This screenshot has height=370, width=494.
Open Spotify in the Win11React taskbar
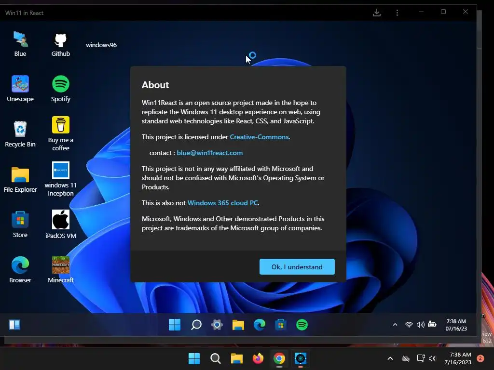click(302, 325)
